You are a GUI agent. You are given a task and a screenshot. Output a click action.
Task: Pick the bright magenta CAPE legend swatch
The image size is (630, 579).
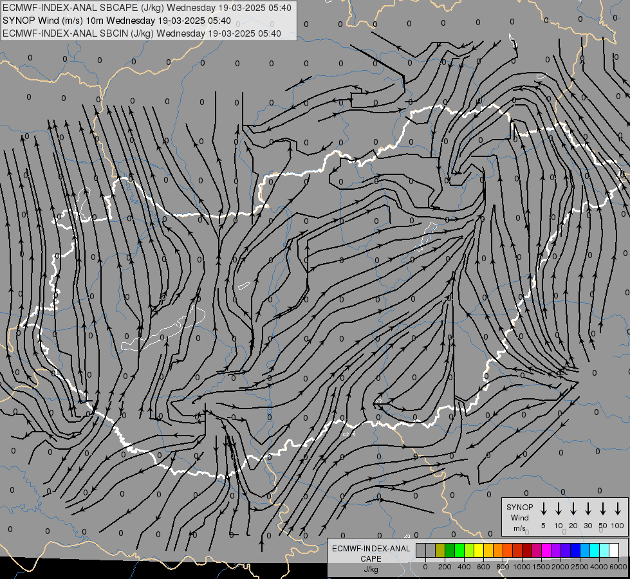(547, 550)
